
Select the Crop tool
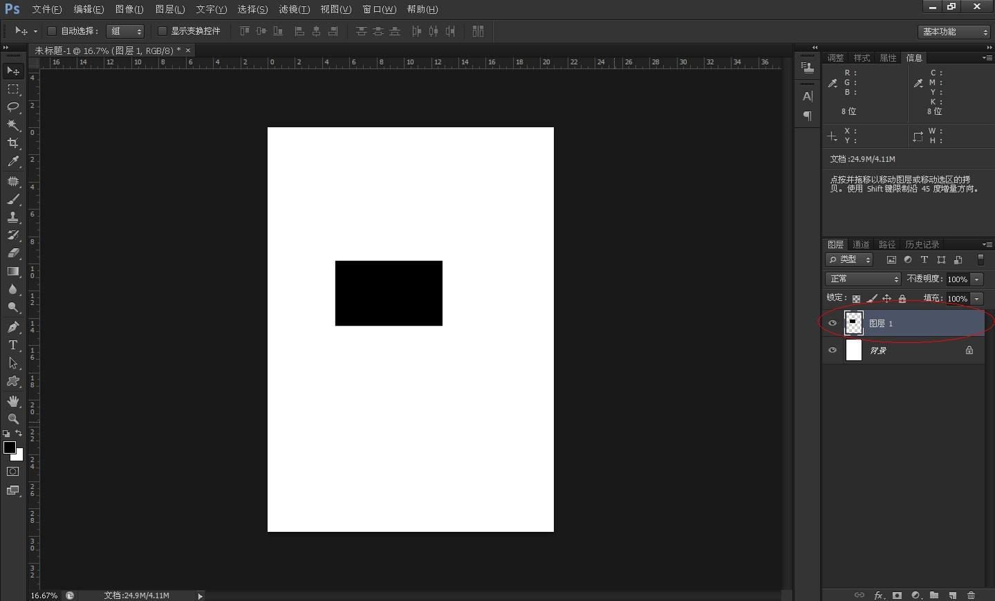(13, 143)
